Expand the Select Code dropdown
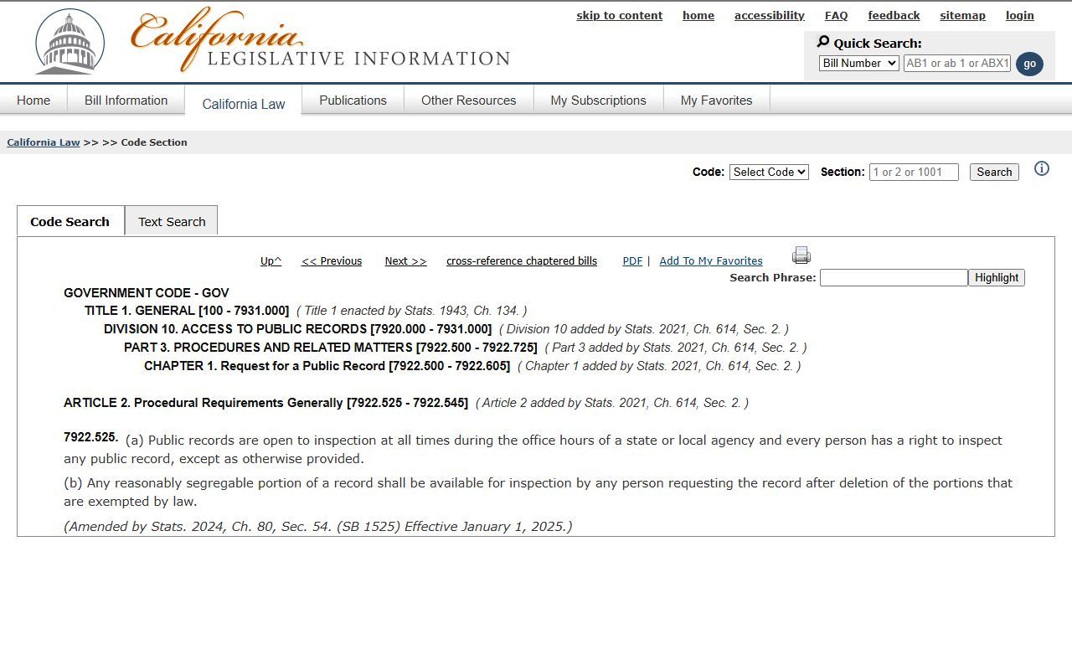This screenshot has height=670, width=1072. [769, 172]
